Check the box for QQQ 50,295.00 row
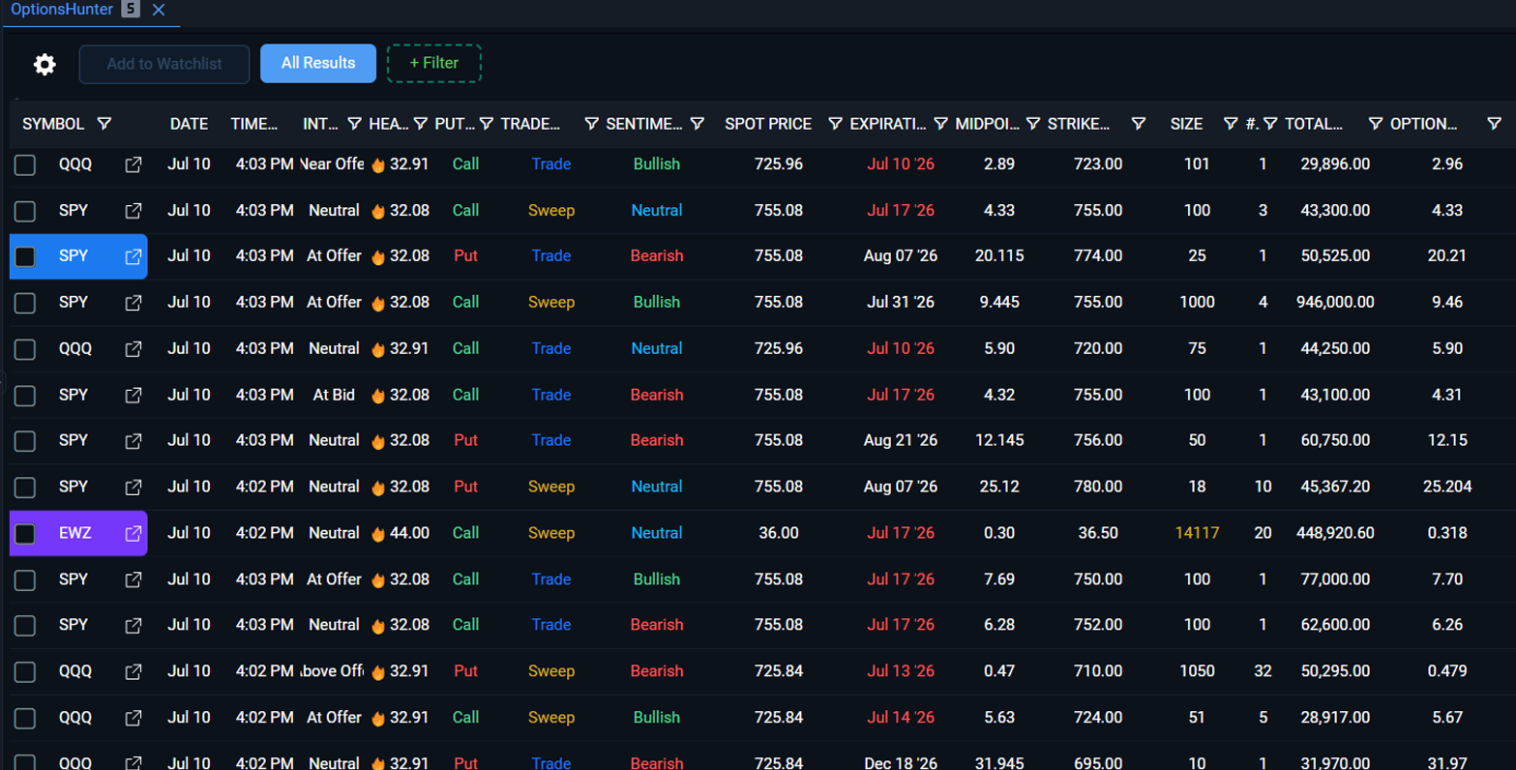The width and height of the screenshot is (1516, 770). pyautogui.click(x=25, y=671)
